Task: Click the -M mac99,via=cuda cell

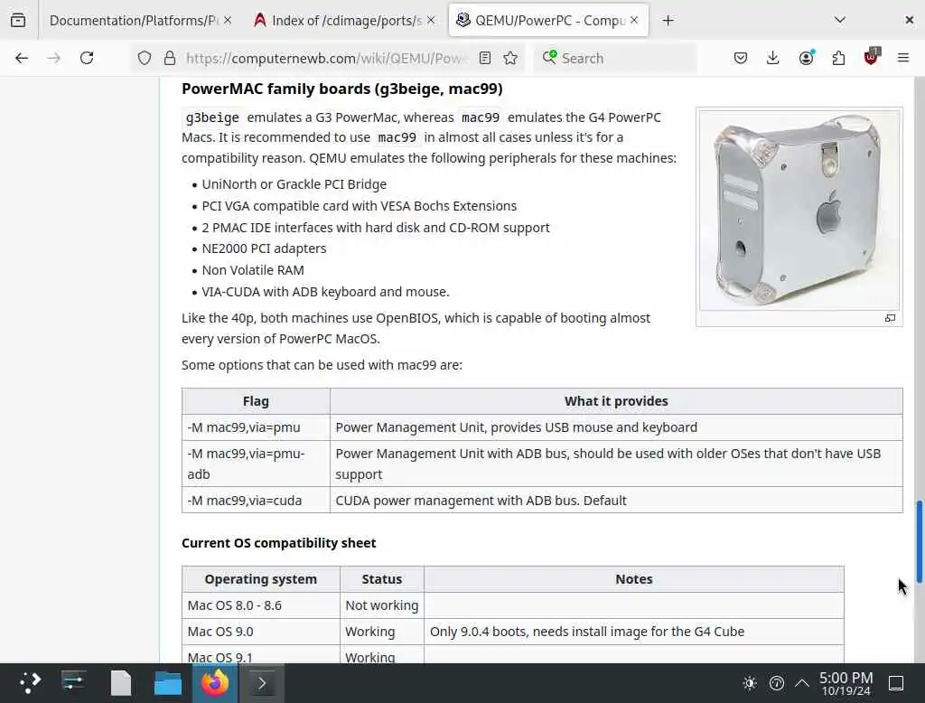Action: [256, 501]
